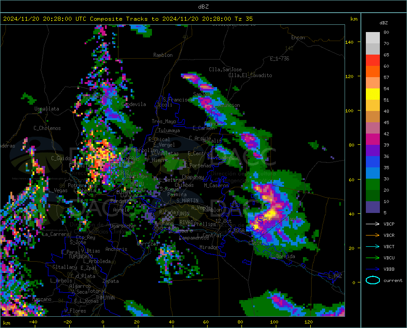
Task: Click the 'Clla.El_Cavadito' map label
Action: 250,75
